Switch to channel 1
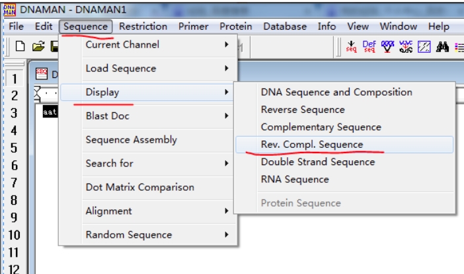This screenshot has width=464, height=274. click(x=14, y=79)
